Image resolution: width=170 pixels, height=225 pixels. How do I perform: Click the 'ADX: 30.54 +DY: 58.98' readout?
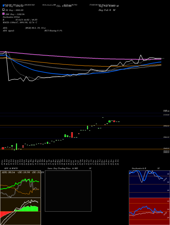[15, 172]
